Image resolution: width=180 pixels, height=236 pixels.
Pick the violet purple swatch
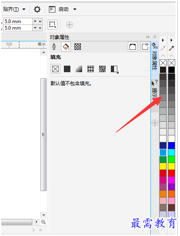[x=172, y=187]
